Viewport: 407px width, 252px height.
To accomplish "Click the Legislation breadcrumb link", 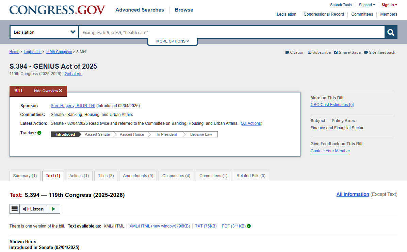I will click(32, 52).
